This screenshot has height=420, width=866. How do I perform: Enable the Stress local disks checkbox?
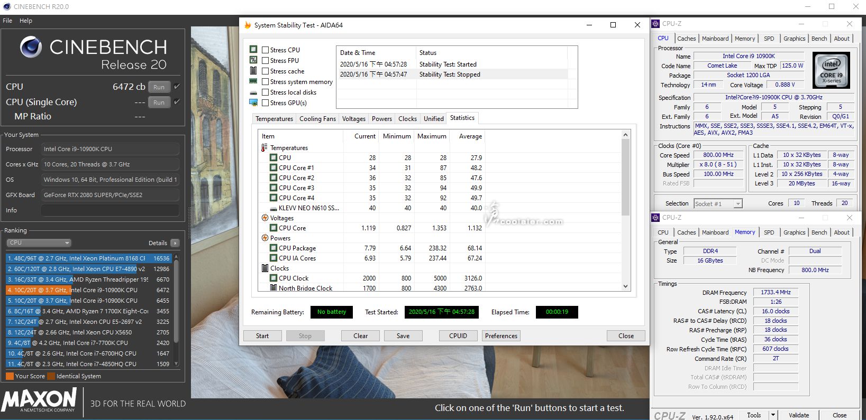[x=266, y=92]
